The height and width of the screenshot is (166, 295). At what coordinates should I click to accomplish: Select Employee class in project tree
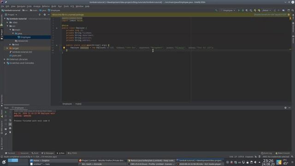coord(25,37)
